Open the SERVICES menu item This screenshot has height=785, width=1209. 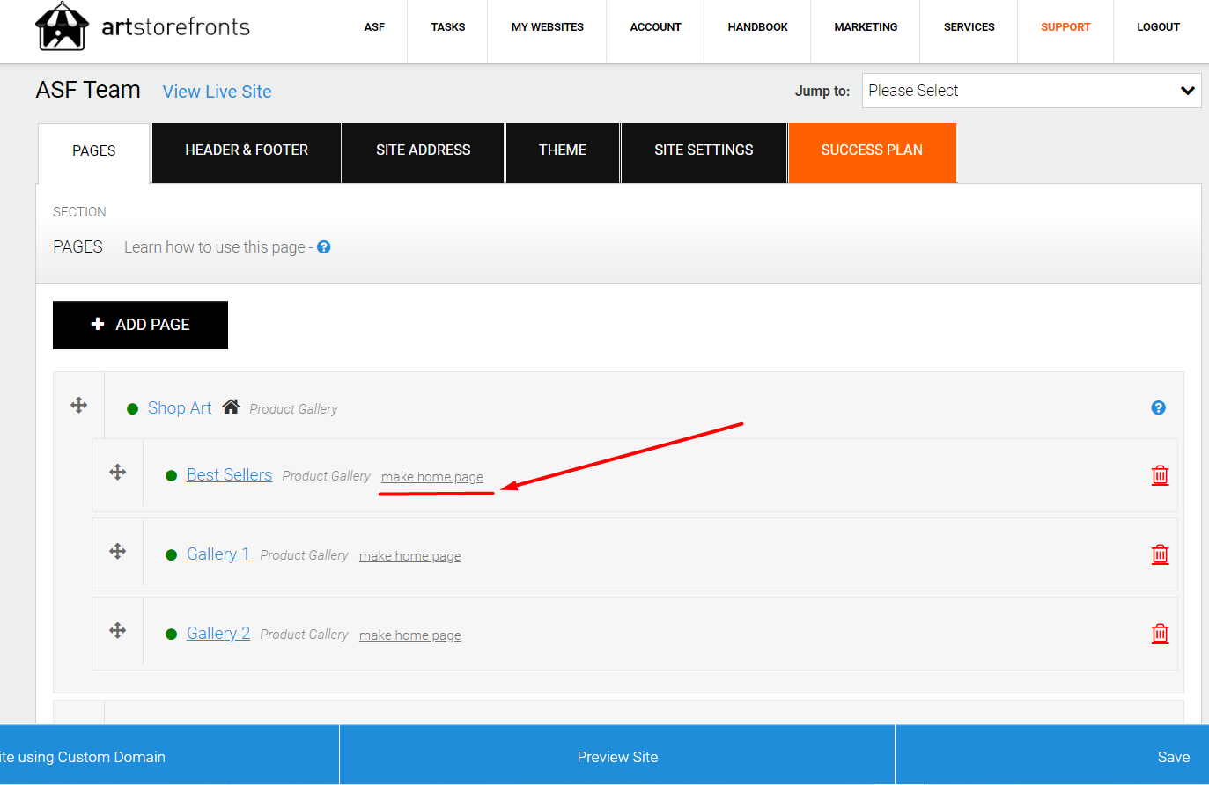coord(969,27)
